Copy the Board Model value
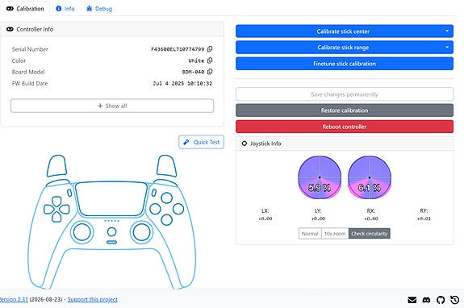The width and height of the screenshot is (464, 308). [x=210, y=72]
